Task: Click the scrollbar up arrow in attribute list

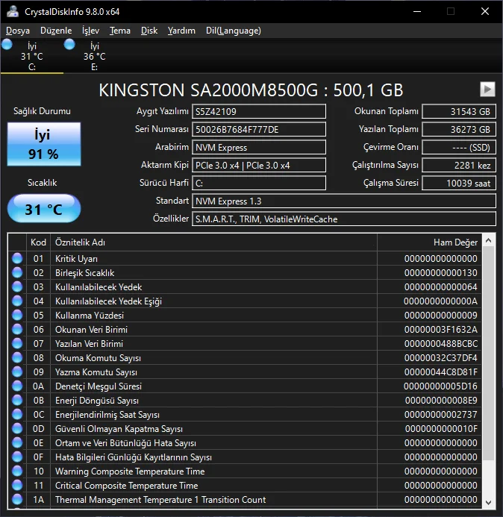Action: (489, 241)
